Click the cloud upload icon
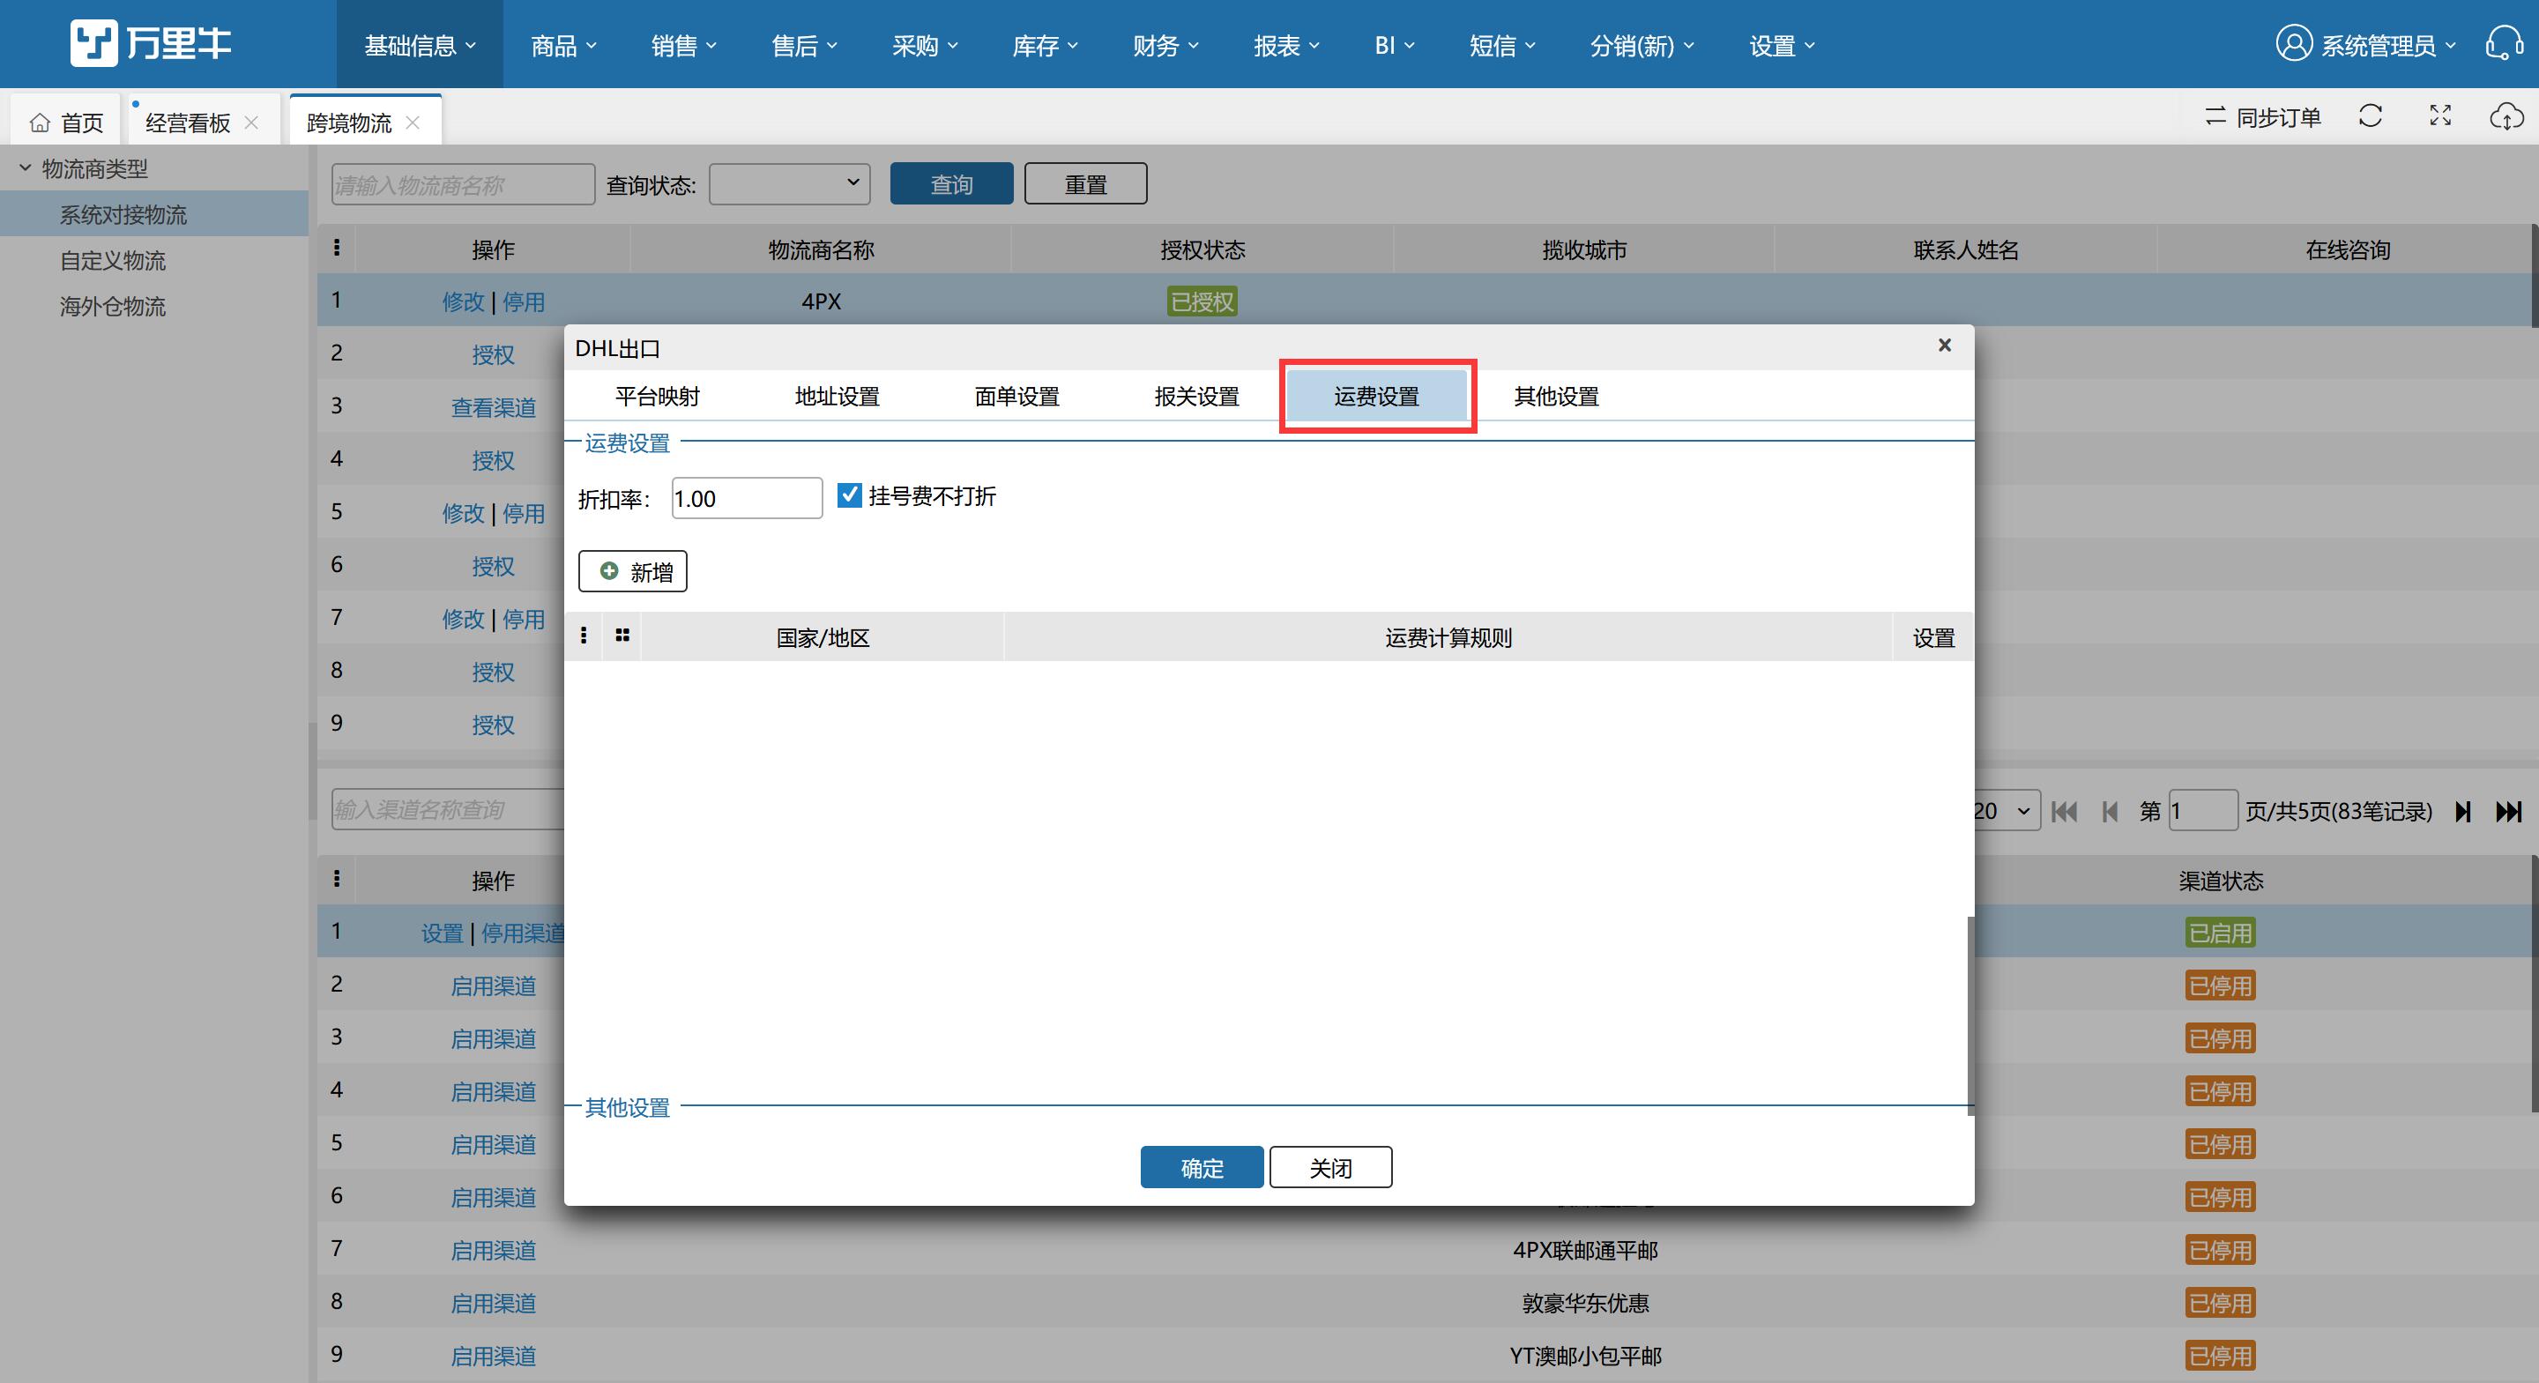This screenshot has height=1383, width=2539. pos(2506,116)
